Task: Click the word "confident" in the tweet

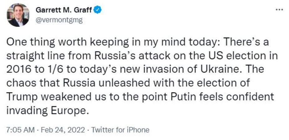Action: click(252, 97)
